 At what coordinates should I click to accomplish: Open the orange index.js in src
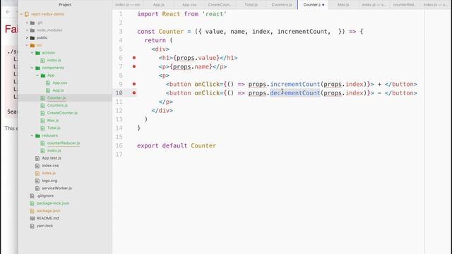(x=49, y=173)
